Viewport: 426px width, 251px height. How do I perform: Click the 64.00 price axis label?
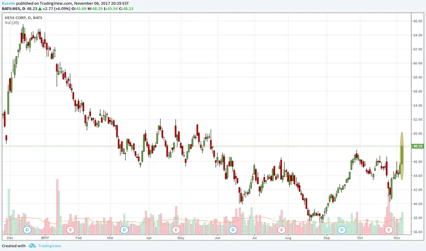click(x=418, y=35)
